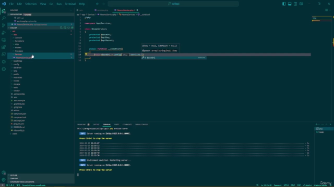Screen dimensions: 334x187
Task: Switch to the Ports panel tab
Action: click(x=116, y=125)
